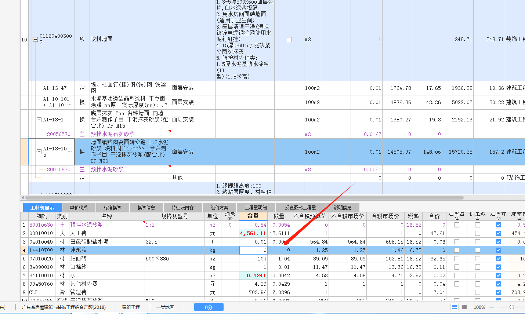
Task: Open the 换算信息 tab
Action: point(146,208)
